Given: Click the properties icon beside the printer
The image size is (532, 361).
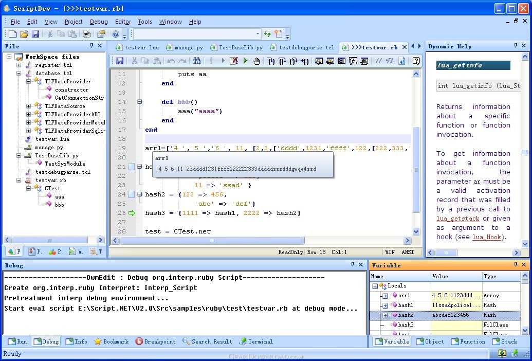Looking at the screenshot, I should (101, 34).
